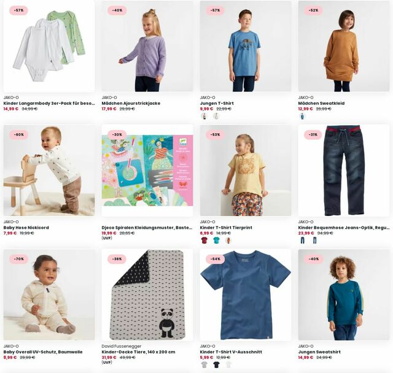
Task: Open the Mädchen Ajourstrickjacke product link
Action: click(x=131, y=103)
